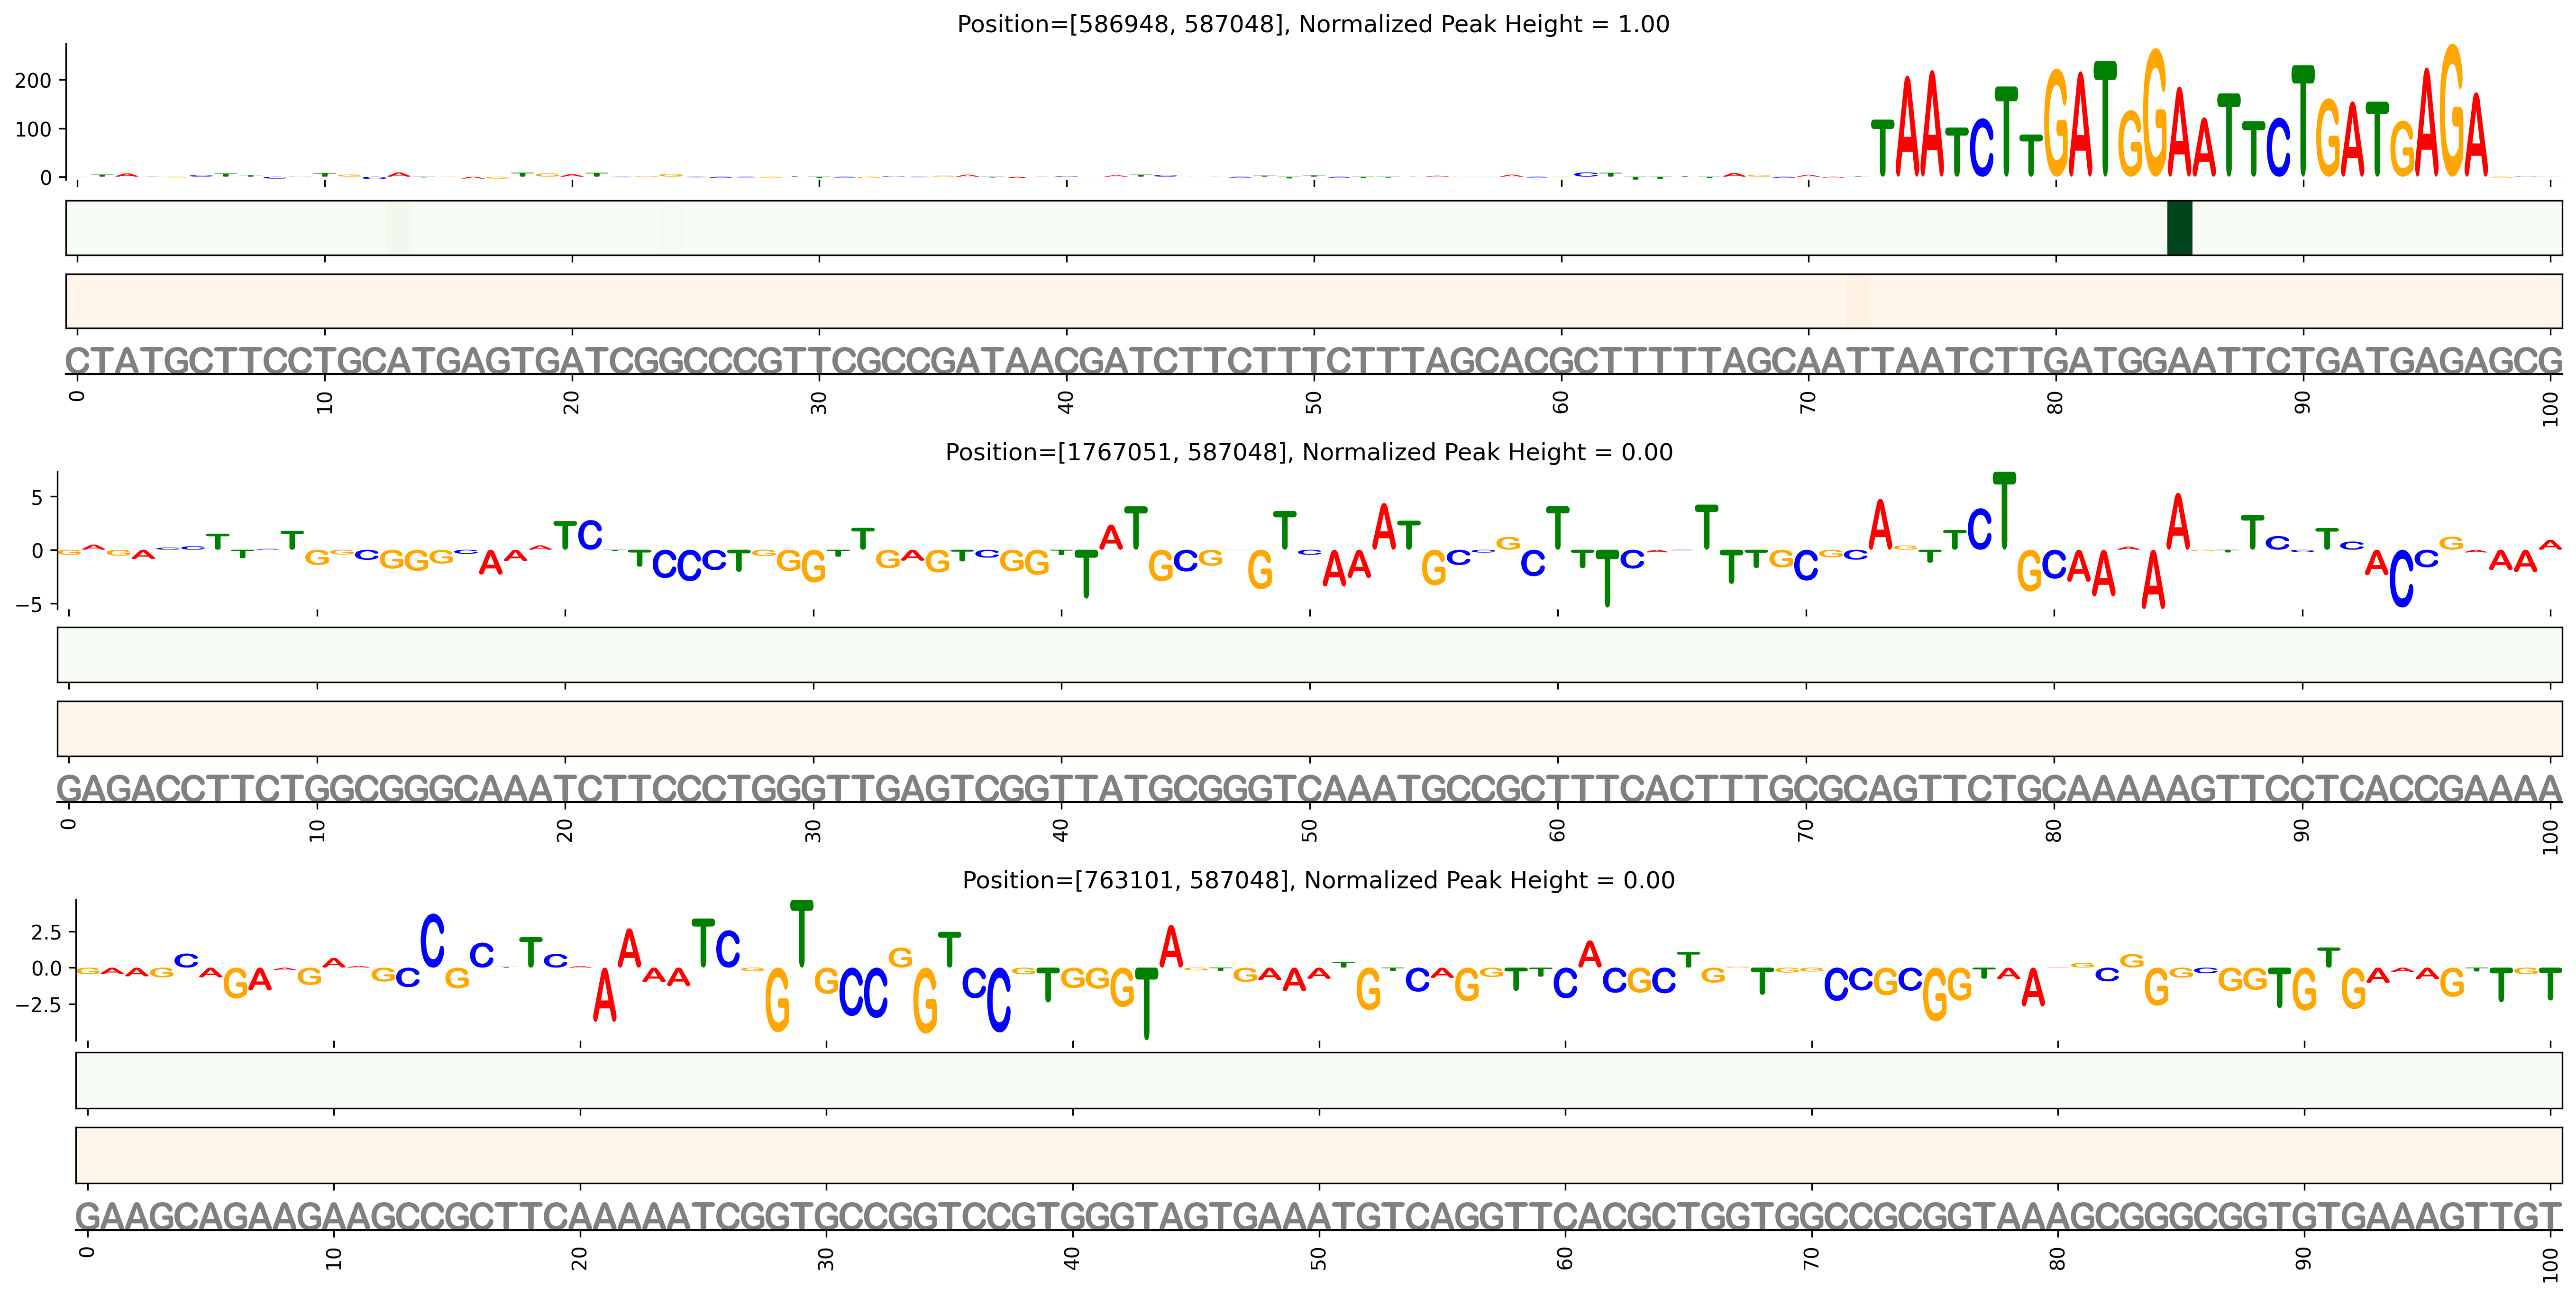Click the tallest green T in the bottom panel logo

point(802,934)
